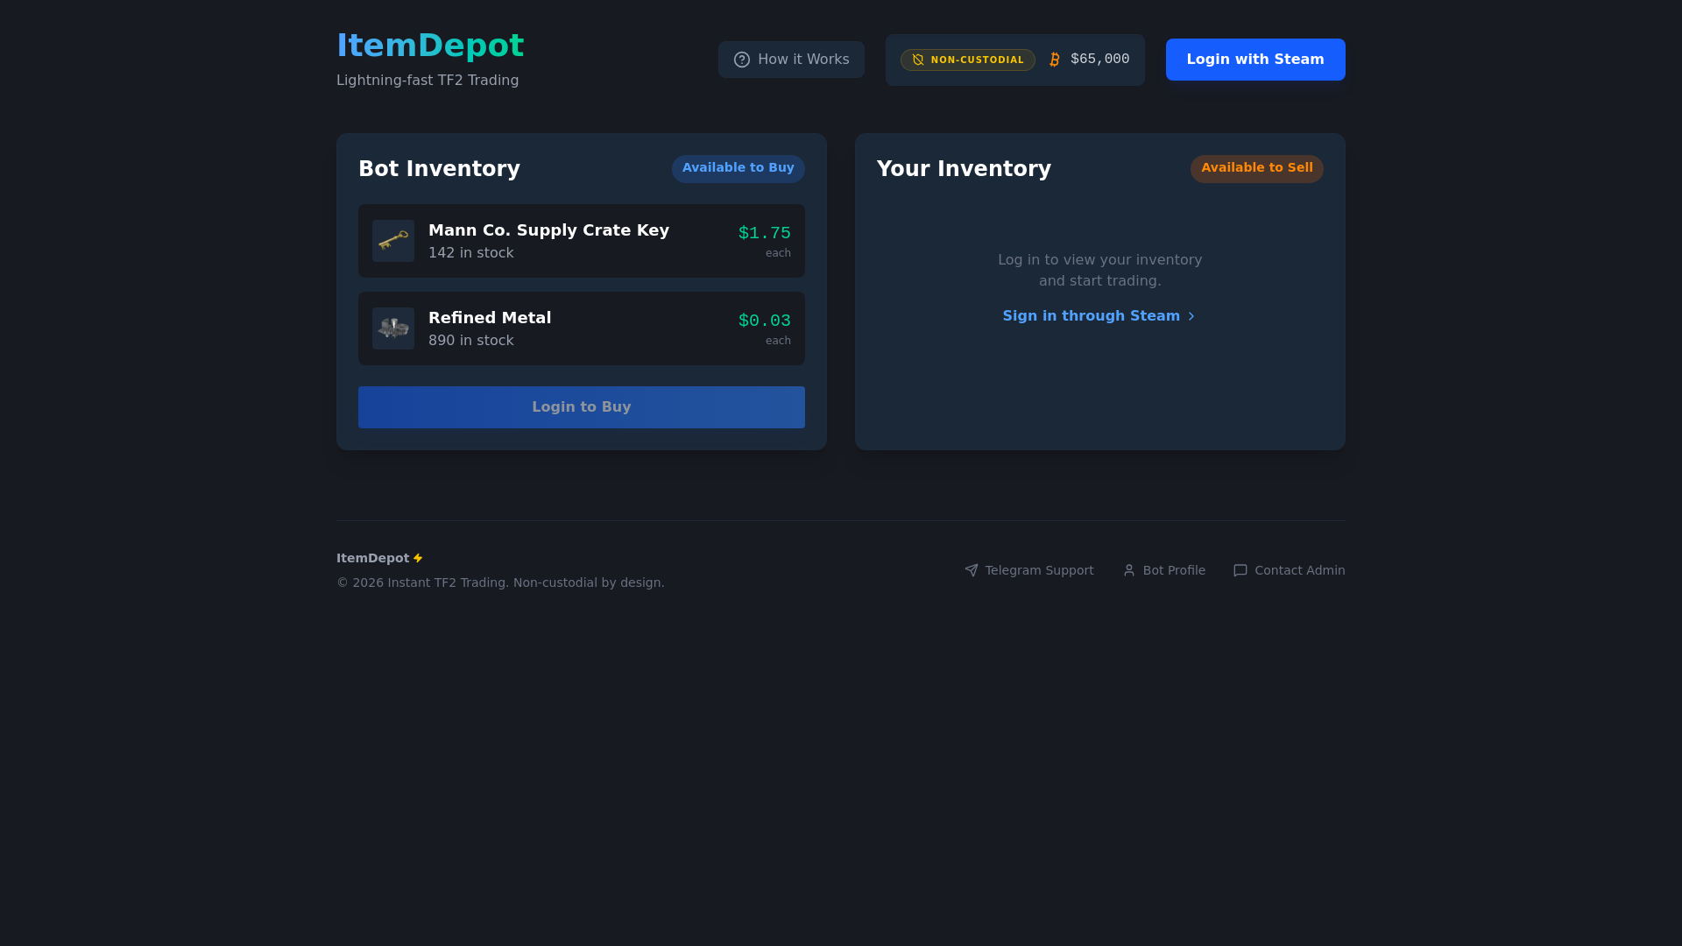Viewport: 1682px width, 946px height.
Task: Click the Available to Buy badge
Action: pyautogui.click(x=739, y=168)
